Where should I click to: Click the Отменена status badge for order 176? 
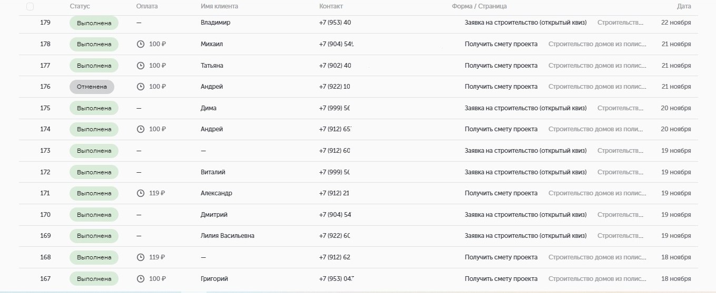pyautogui.click(x=92, y=87)
